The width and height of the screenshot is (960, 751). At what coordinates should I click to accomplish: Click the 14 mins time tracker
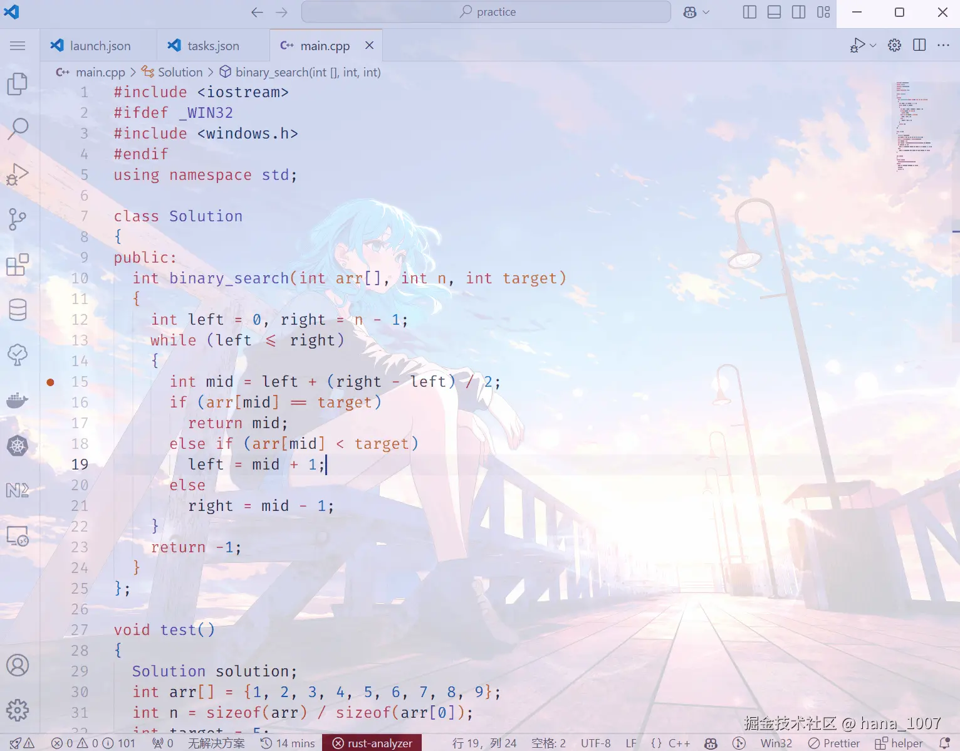(x=288, y=743)
